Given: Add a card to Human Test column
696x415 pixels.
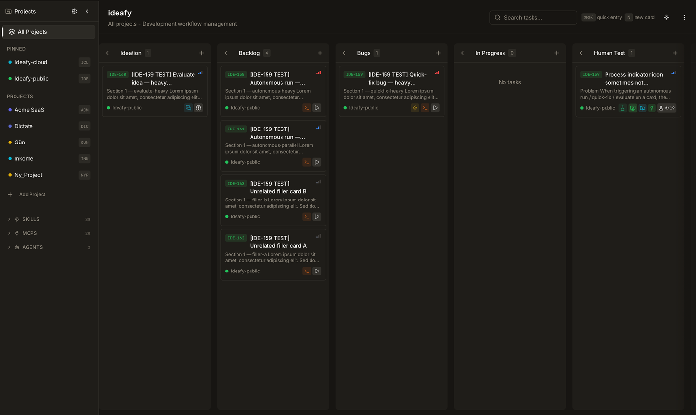Looking at the screenshot, I should (675, 53).
